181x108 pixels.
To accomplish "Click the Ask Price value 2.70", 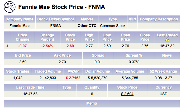I will [62, 62].
